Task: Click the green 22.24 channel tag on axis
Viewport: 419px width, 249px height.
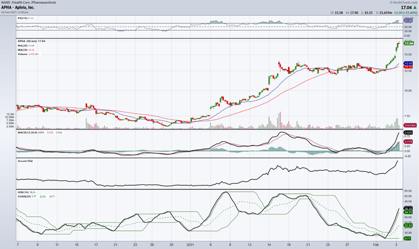Action: [x=408, y=225]
